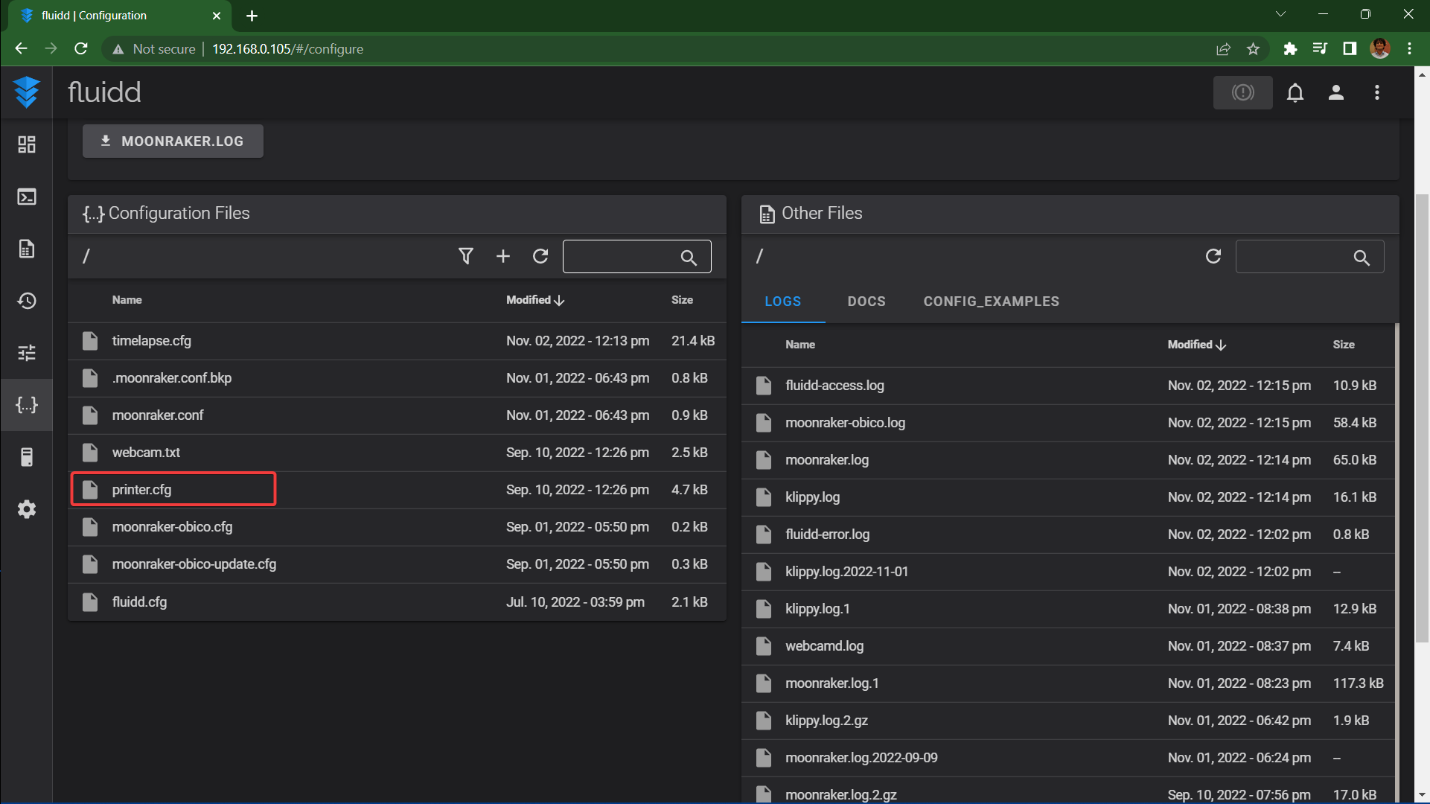Open timelapse.cfg

[397, 341]
